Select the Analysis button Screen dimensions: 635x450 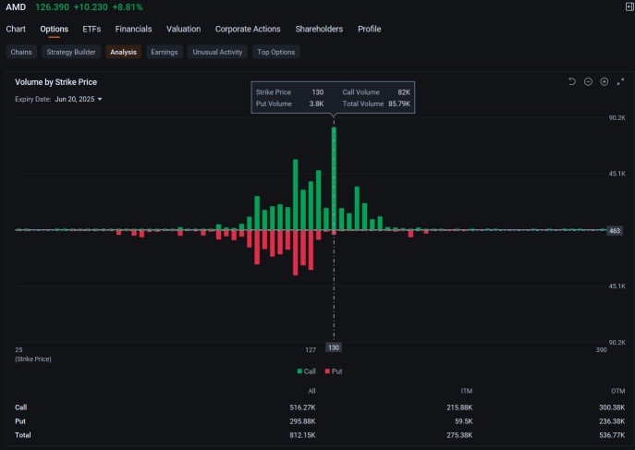click(x=124, y=52)
